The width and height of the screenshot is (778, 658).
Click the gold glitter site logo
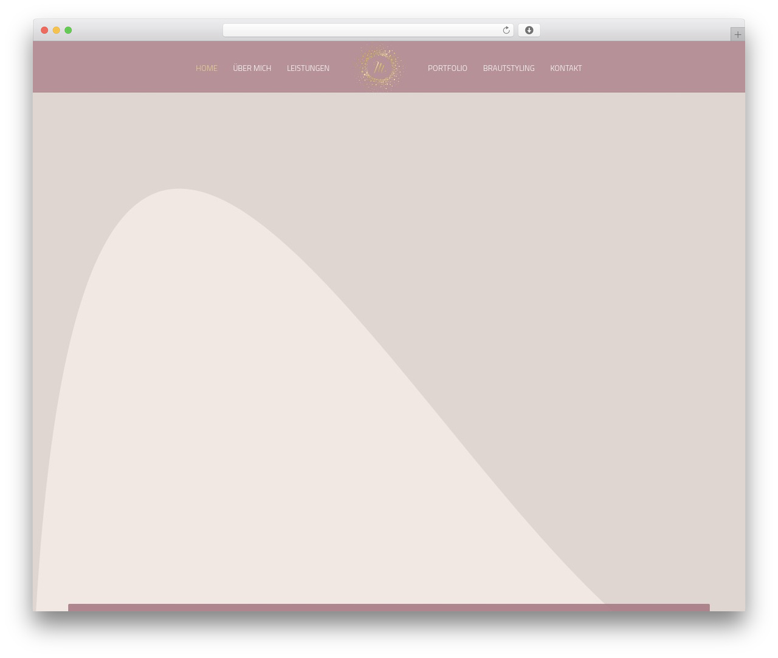380,67
